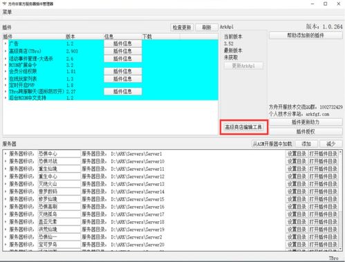This screenshot has width=345, height=262.
Task: Click 打开插件目录 for Server14
Action: tap(323, 191)
